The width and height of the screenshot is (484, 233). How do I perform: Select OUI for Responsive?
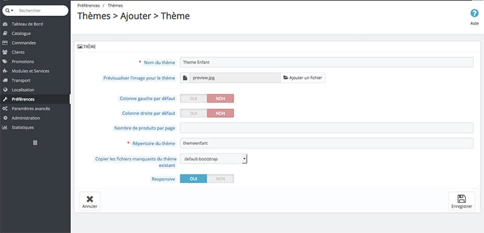[194, 179]
